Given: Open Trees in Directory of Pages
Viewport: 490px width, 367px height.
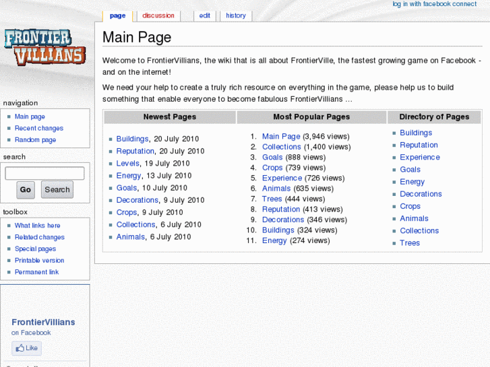Looking at the screenshot, I should (410, 242).
